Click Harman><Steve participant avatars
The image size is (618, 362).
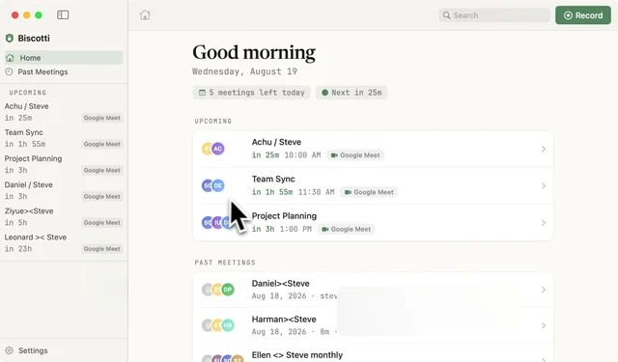tap(218, 325)
